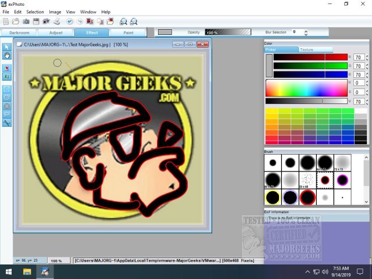
Task: Select the purple-glow brush preset
Action: click(x=342, y=180)
